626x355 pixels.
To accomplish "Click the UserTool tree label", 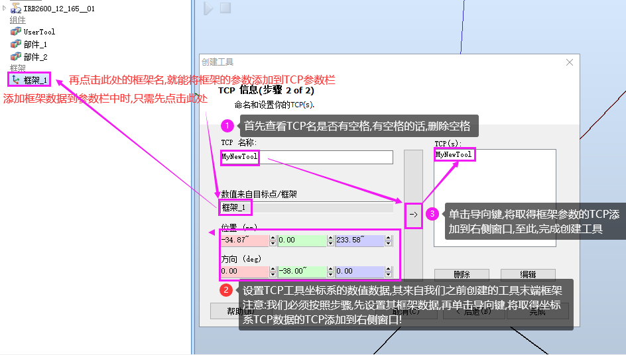I will point(39,32).
